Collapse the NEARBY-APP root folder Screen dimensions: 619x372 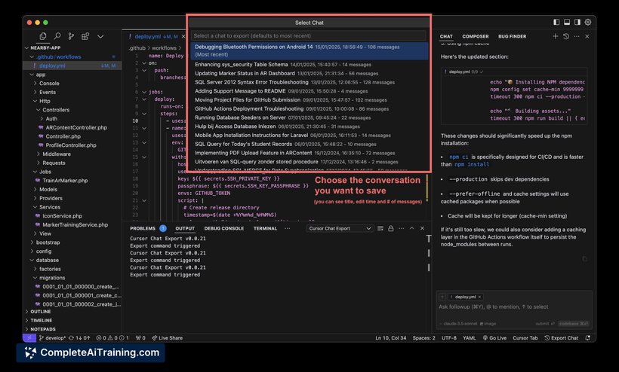27,47
